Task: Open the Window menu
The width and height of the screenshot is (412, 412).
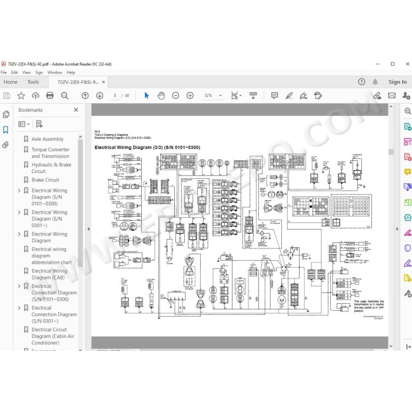Action: coord(55,72)
